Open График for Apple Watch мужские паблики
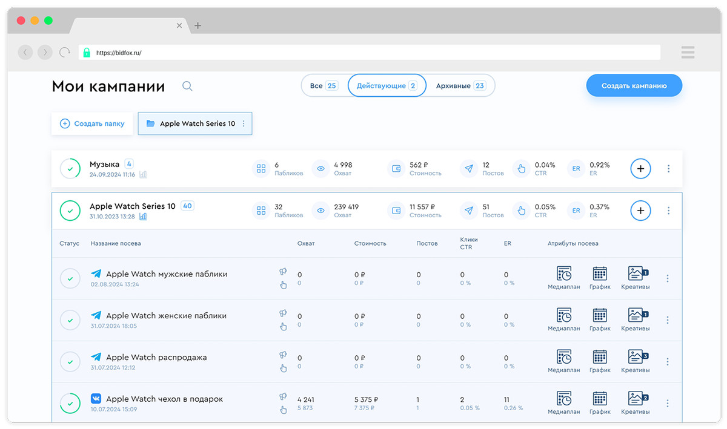 tap(600, 278)
